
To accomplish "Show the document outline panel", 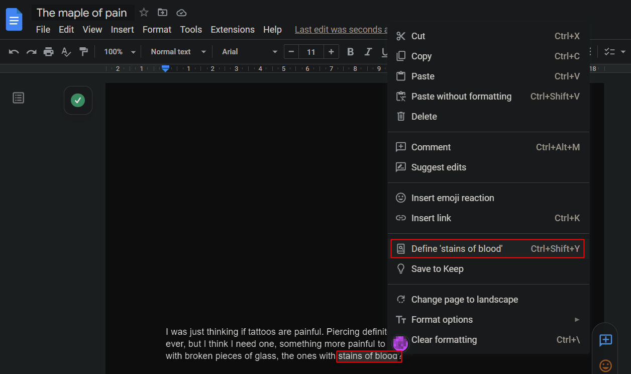I will [19, 98].
